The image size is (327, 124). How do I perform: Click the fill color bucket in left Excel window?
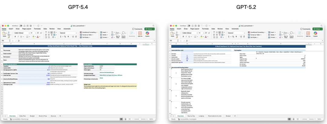(x=33, y=37)
